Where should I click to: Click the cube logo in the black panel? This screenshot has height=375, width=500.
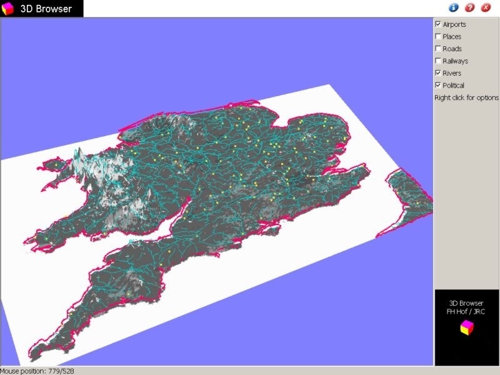click(x=466, y=327)
